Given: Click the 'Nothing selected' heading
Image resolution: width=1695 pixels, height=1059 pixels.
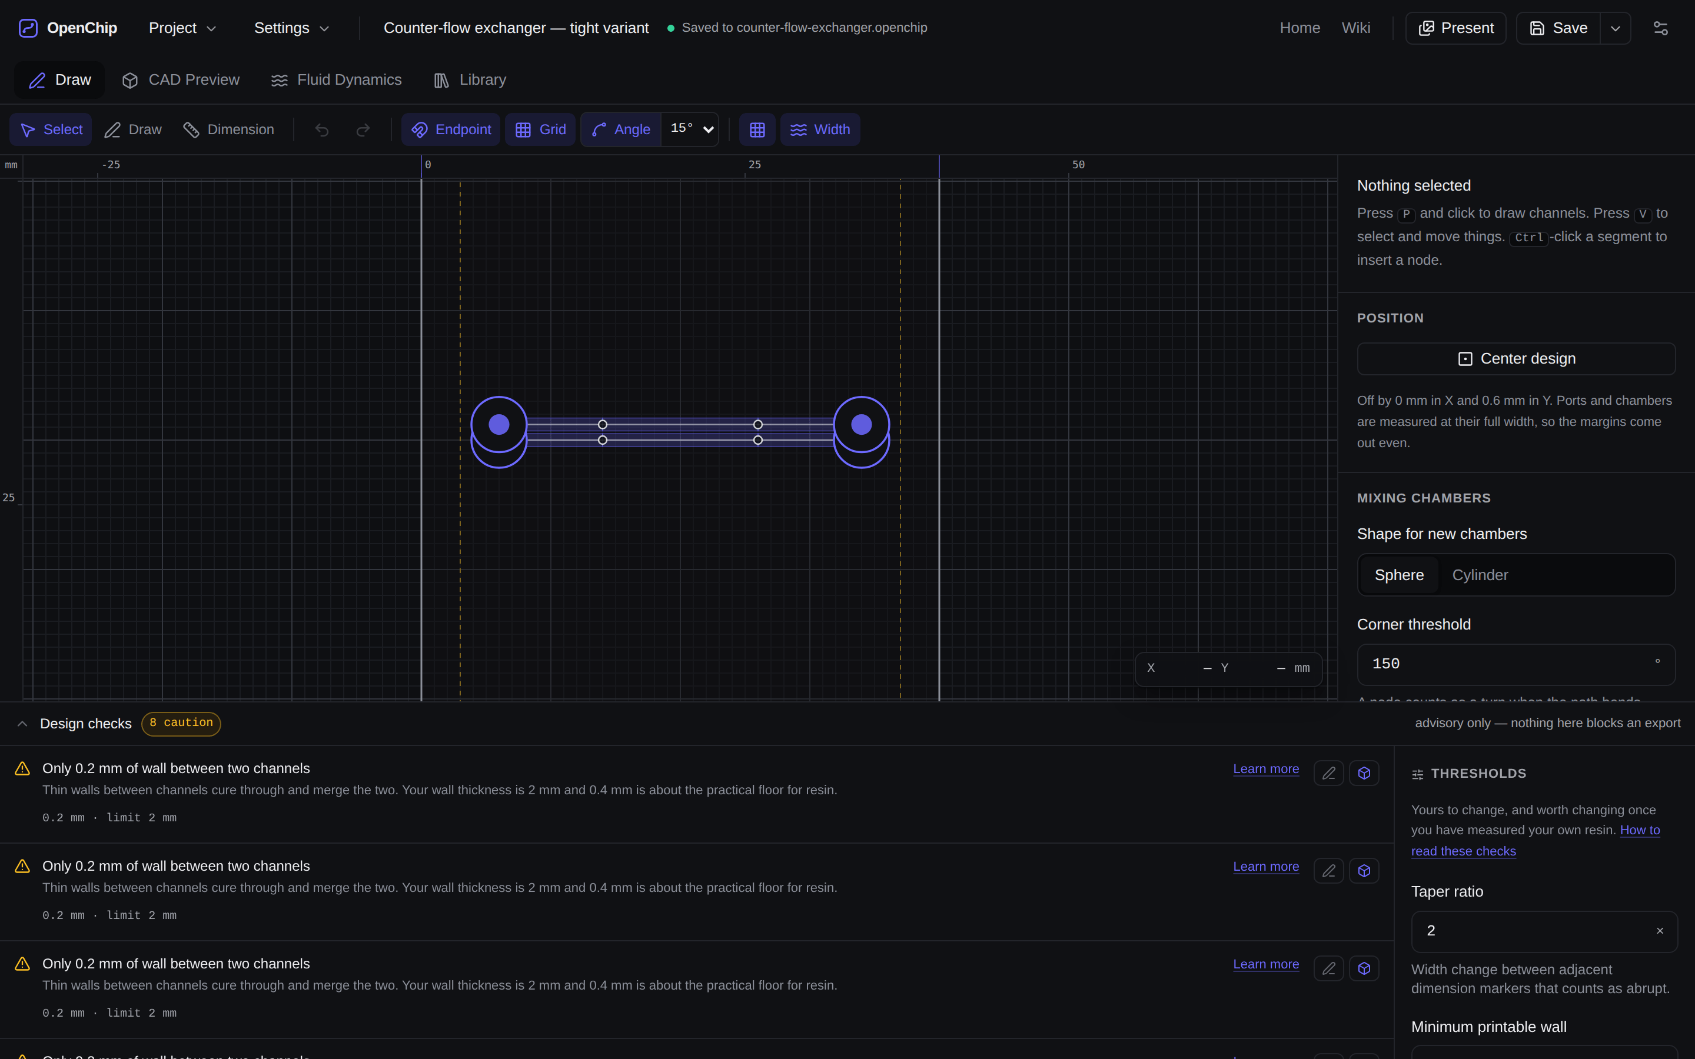Looking at the screenshot, I should point(1414,185).
